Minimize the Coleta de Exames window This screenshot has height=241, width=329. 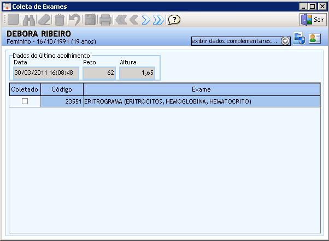coord(303,7)
